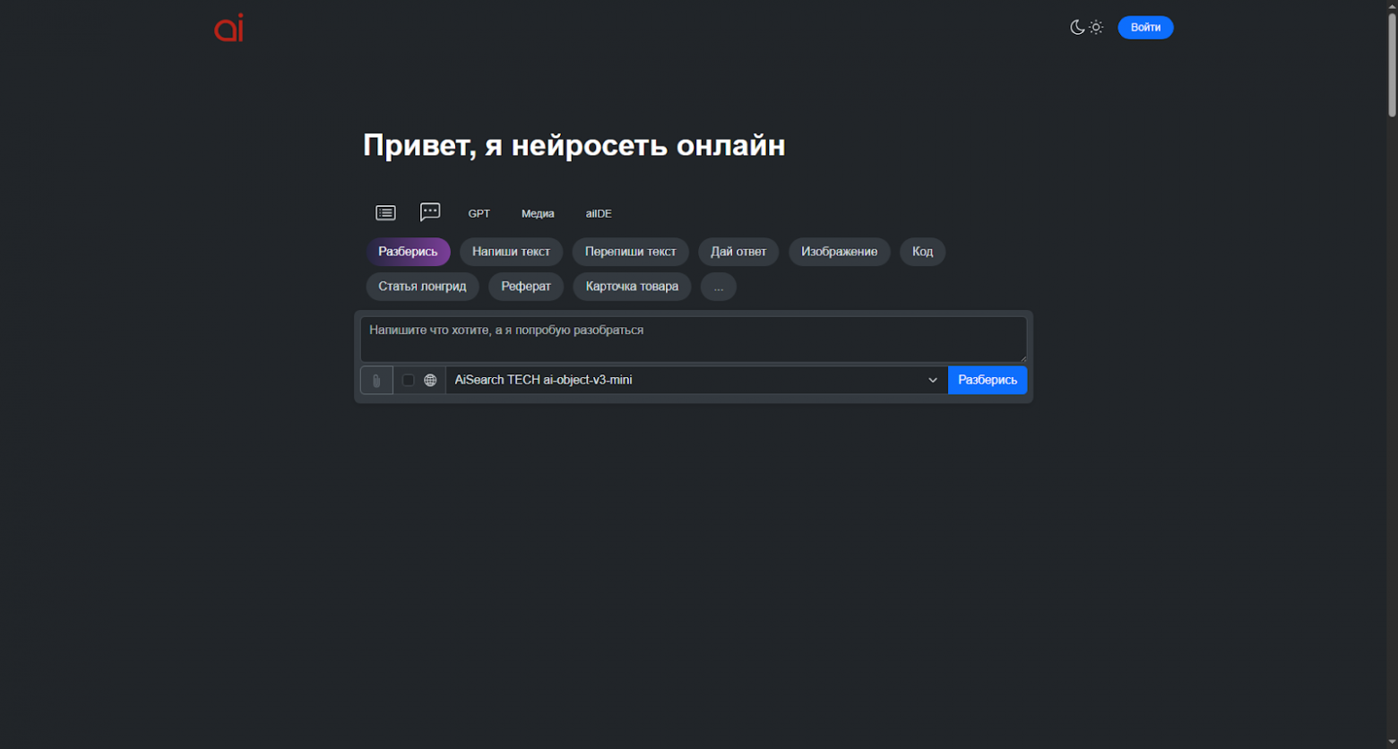The image size is (1398, 749).
Task: Open the Медиа tab
Action: tap(537, 213)
